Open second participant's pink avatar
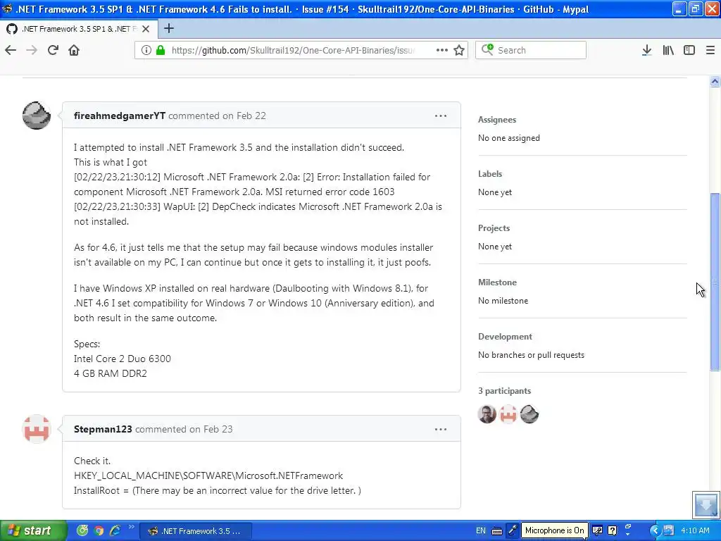The width and height of the screenshot is (721, 541). (x=508, y=414)
